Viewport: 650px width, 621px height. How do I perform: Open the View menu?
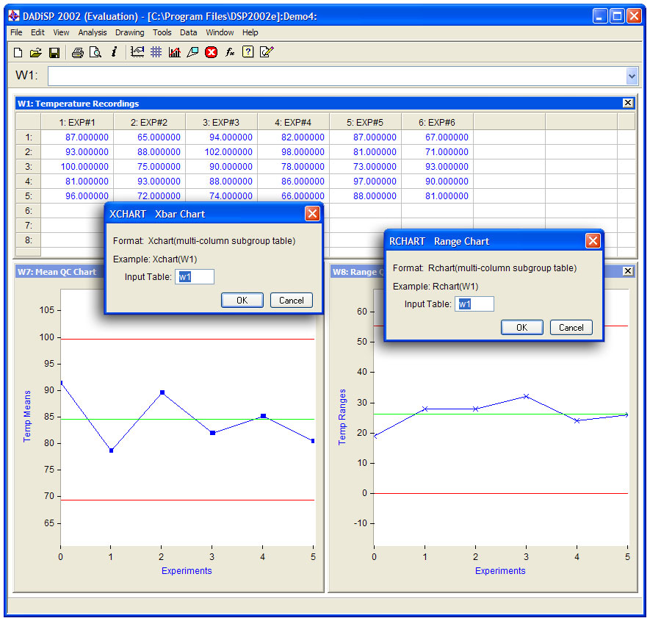[61, 32]
